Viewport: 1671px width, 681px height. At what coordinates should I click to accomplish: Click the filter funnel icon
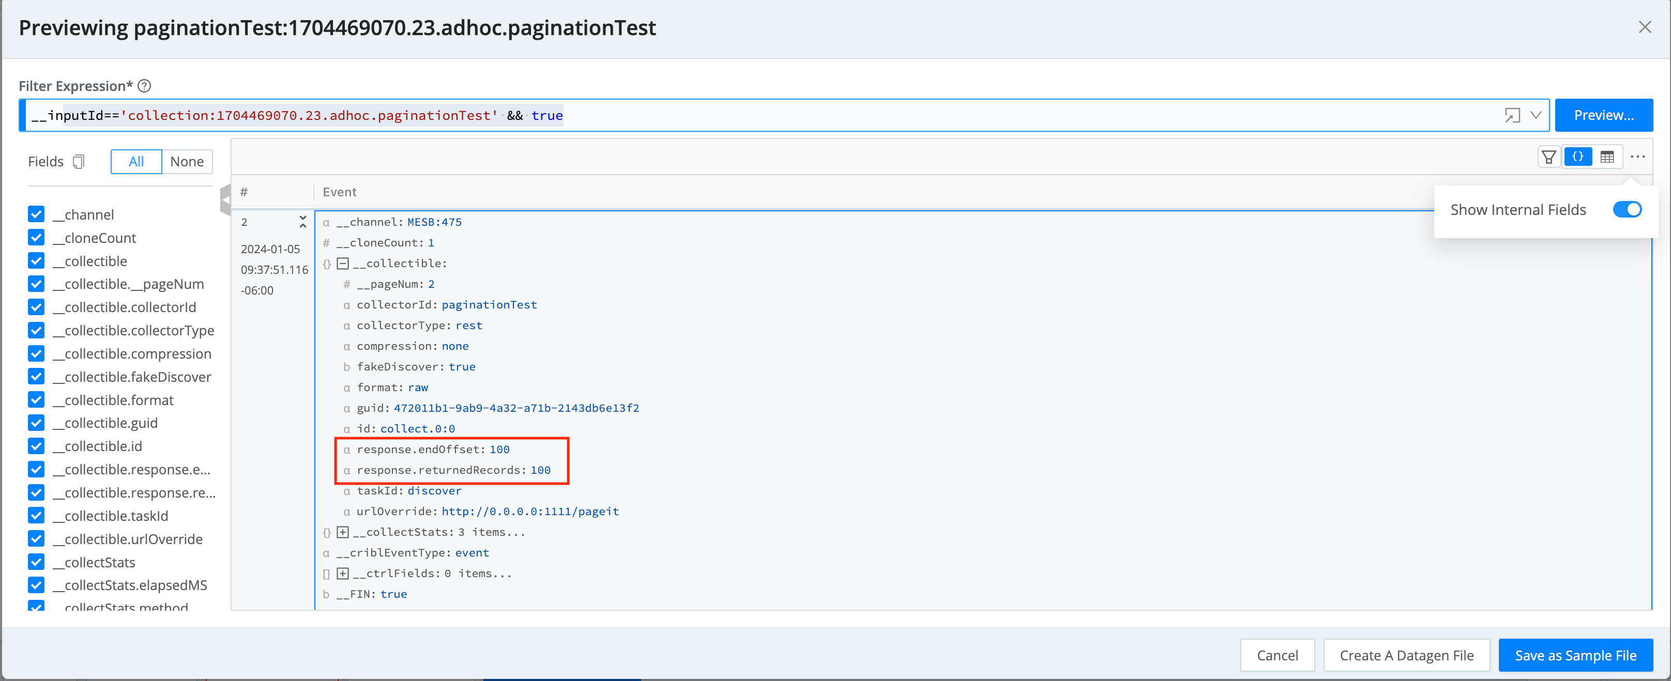(1548, 157)
